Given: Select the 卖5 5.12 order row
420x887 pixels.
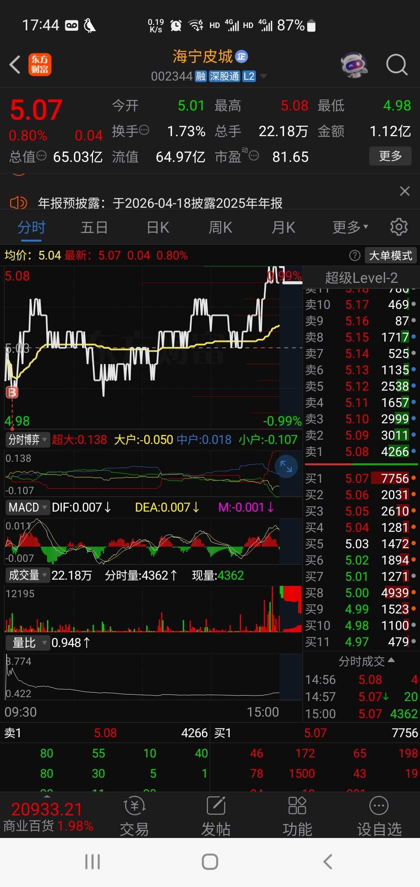Looking at the screenshot, I should coord(361,386).
